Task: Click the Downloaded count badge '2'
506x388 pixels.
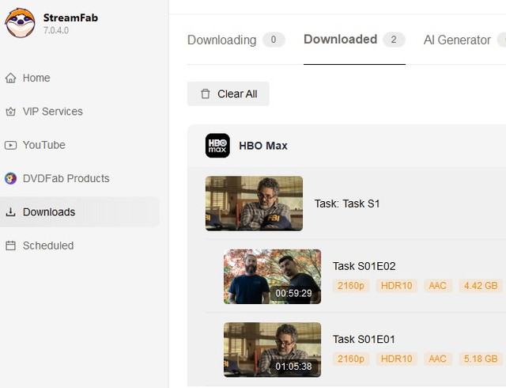Action: click(394, 40)
